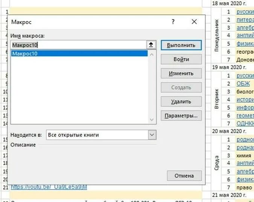
Task: Cancel the dialog with Отмена
Action: 184,176
